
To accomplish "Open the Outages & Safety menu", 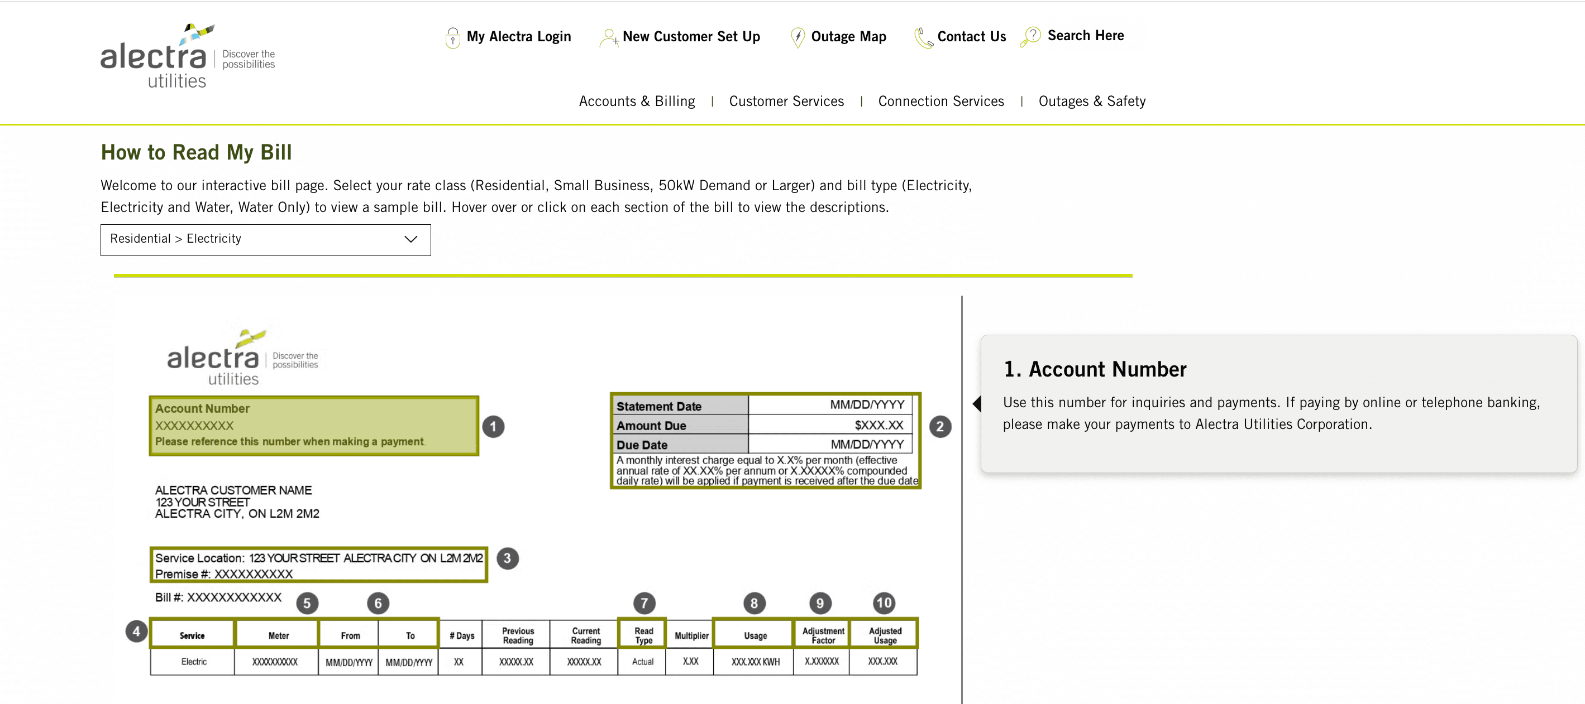I will 1091,102.
